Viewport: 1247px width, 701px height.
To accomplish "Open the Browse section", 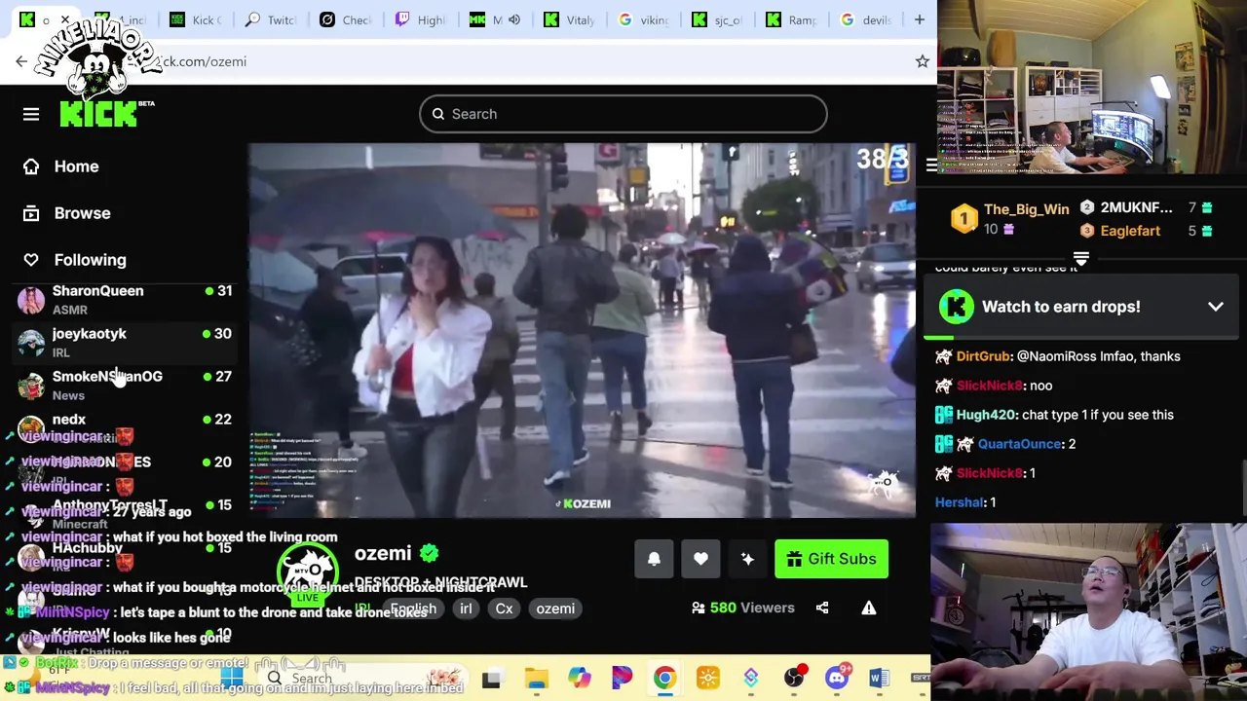I will click(66, 213).
